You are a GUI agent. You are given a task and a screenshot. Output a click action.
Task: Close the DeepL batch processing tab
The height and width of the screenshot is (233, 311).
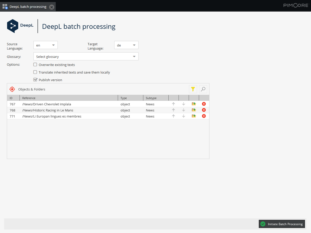click(52, 7)
